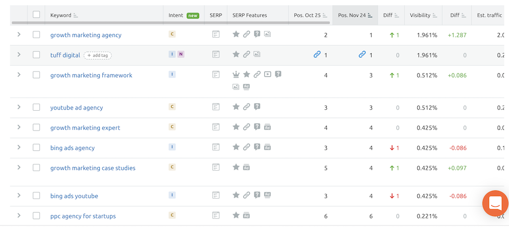Sort table by Keyword column
Viewport: 509px width, 227px height.
pos(64,15)
